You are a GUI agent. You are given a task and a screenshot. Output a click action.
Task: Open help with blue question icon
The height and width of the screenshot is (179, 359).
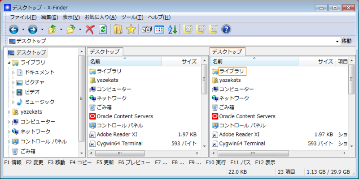tap(226, 30)
